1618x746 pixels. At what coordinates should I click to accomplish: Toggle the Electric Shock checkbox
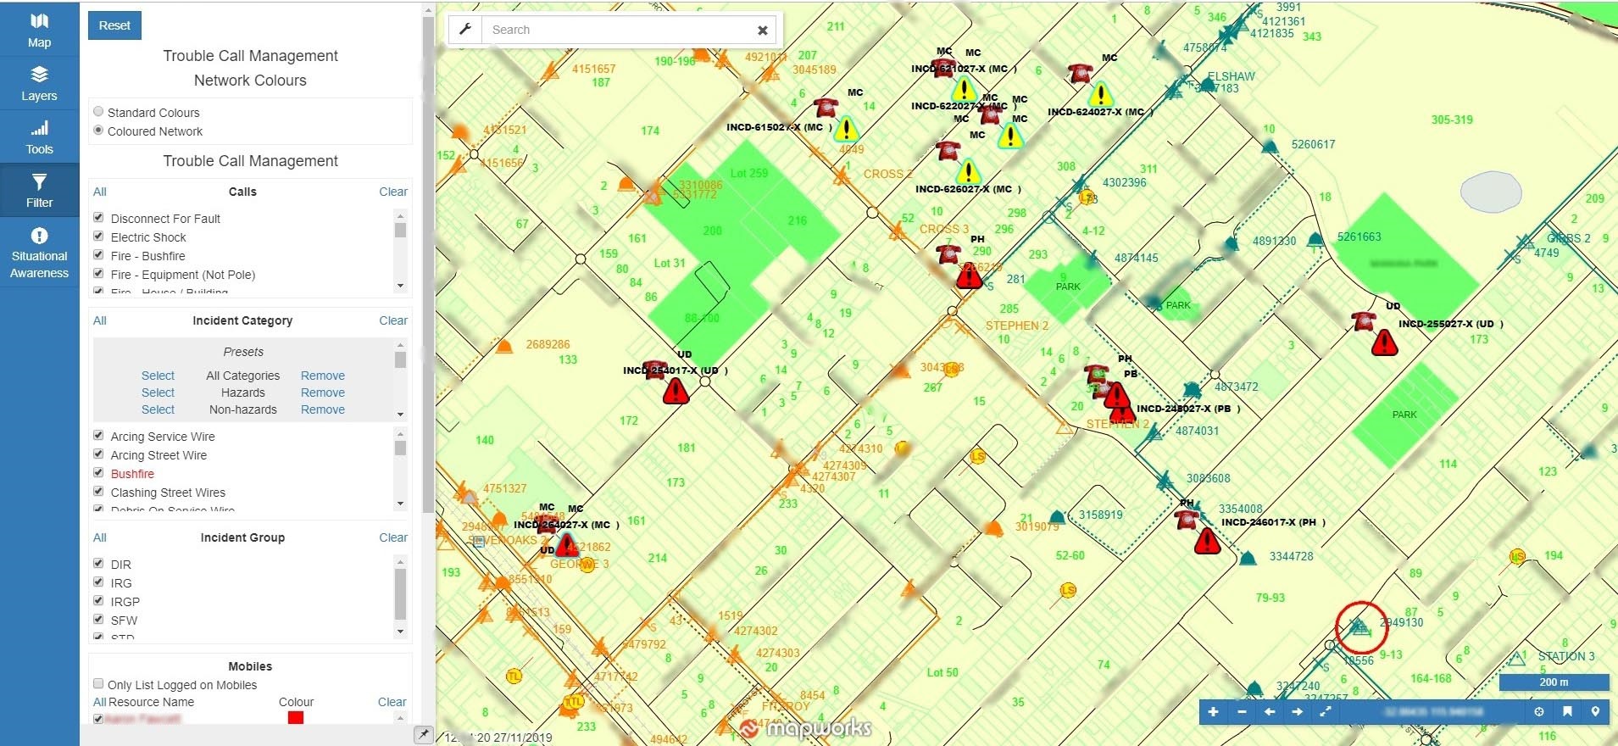(98, 237)
